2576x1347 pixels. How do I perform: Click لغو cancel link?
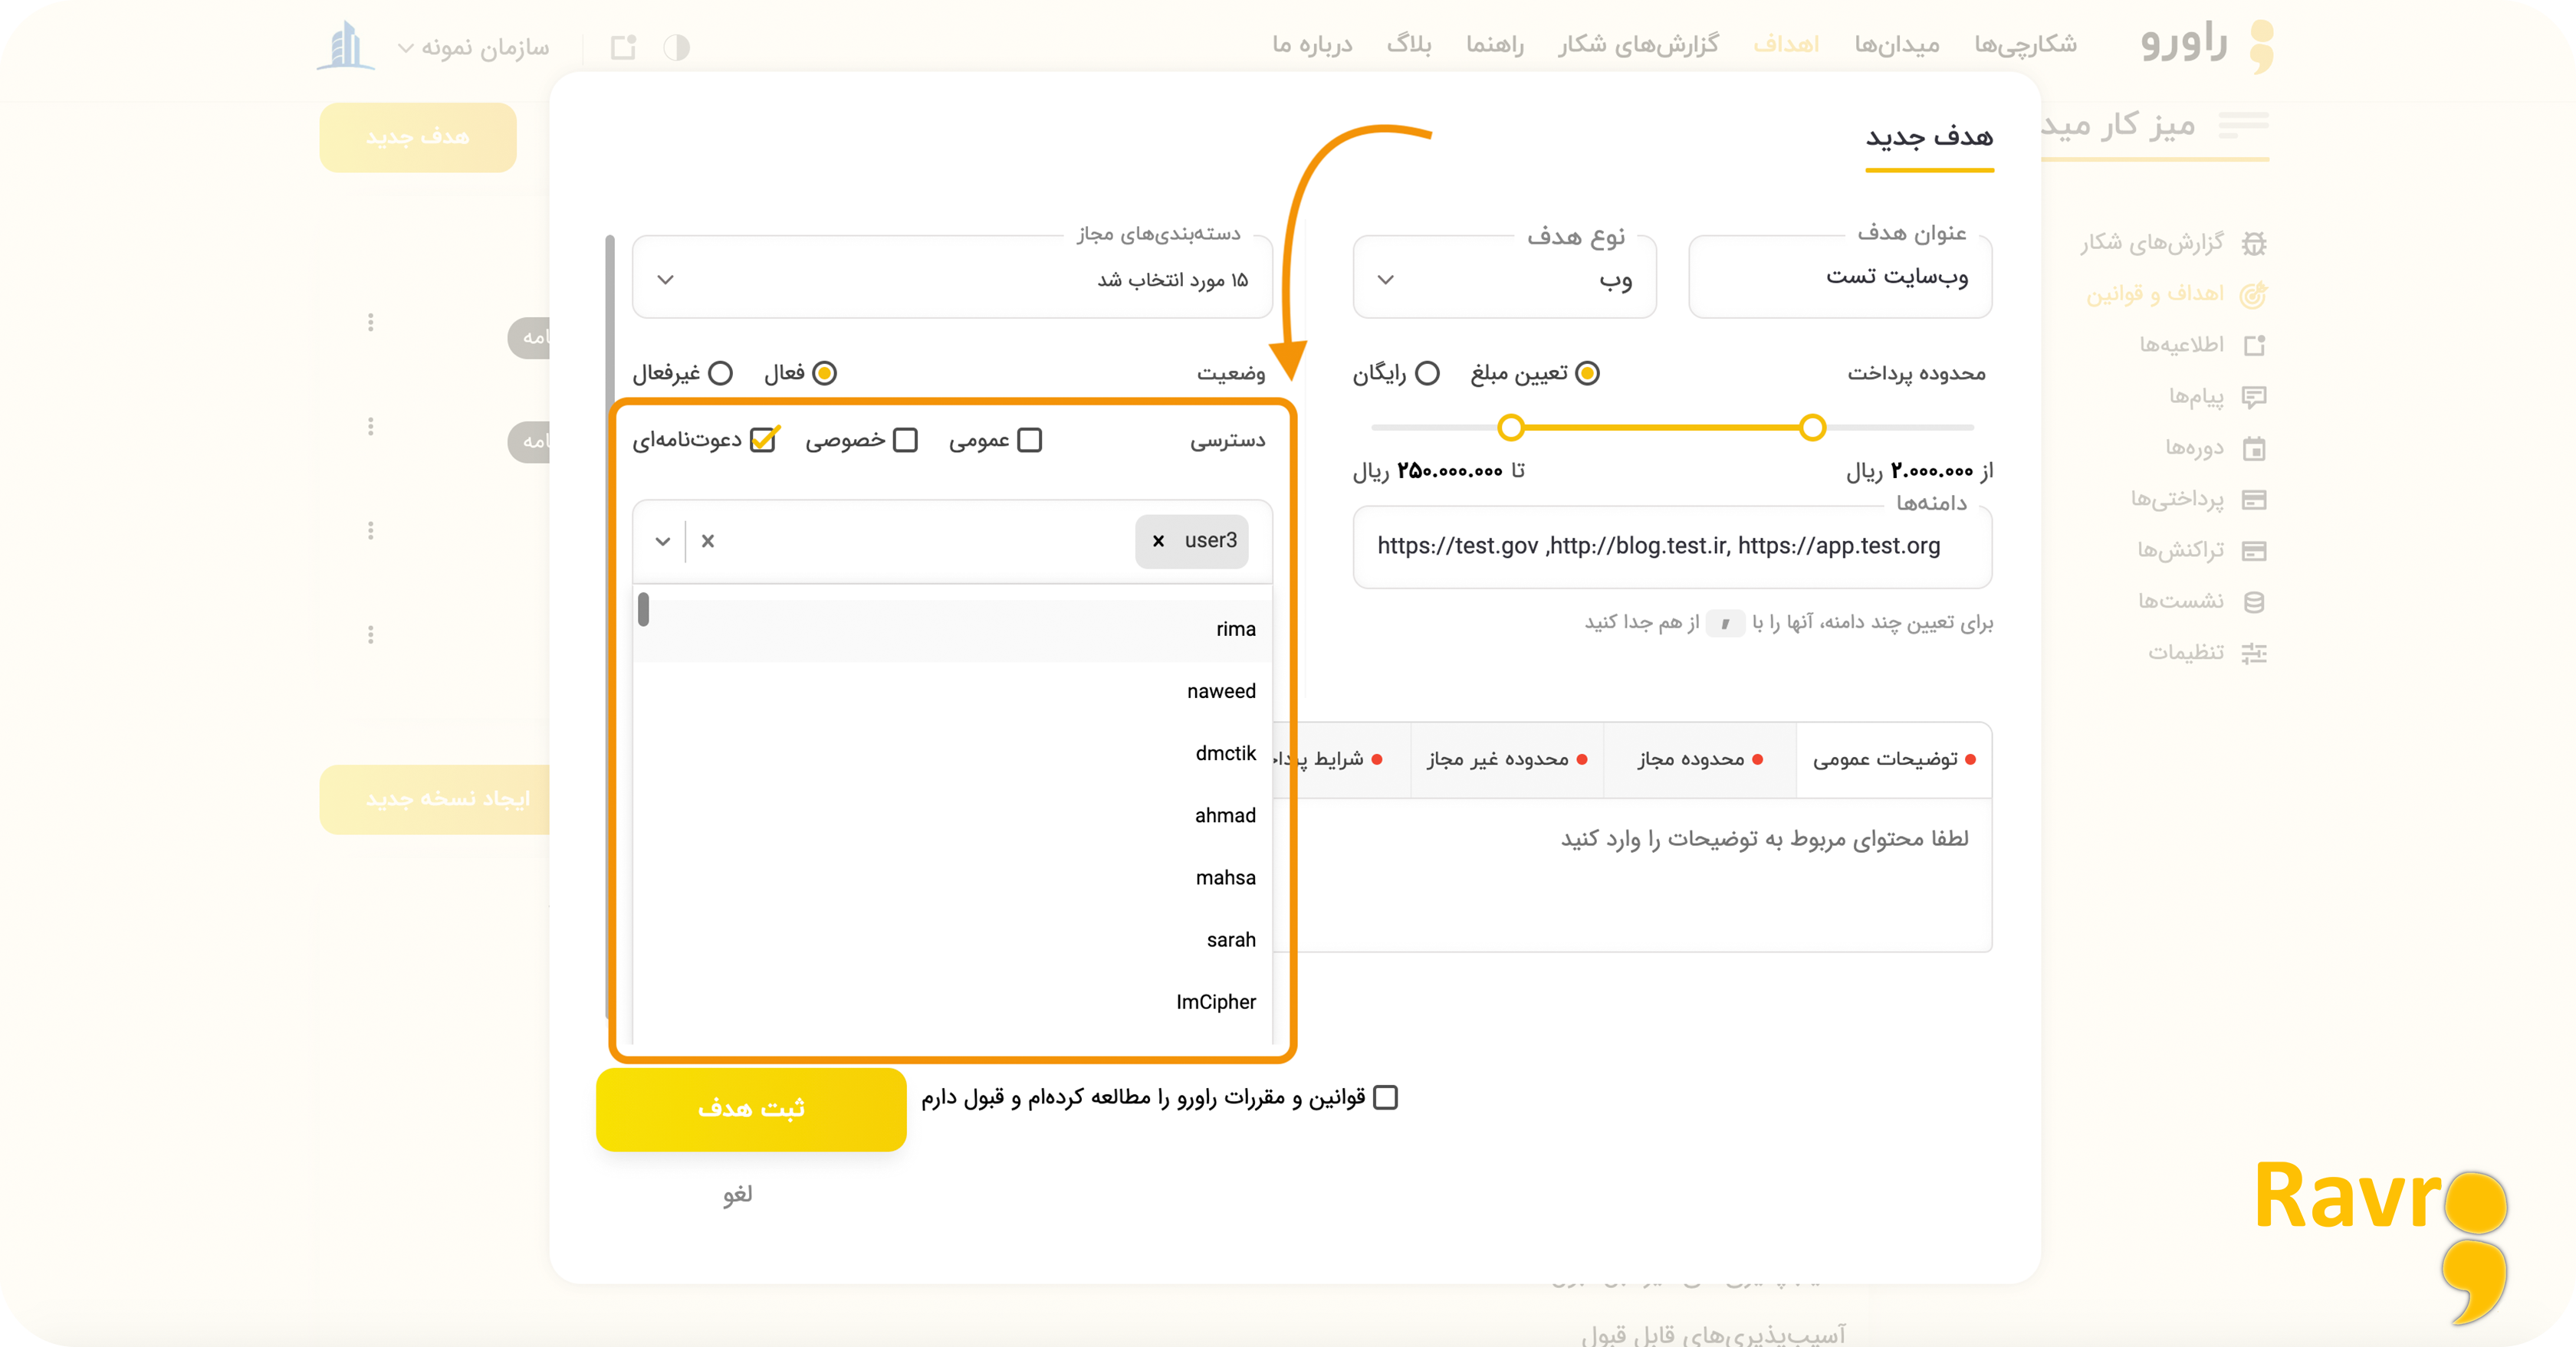tap(736, 1194)
